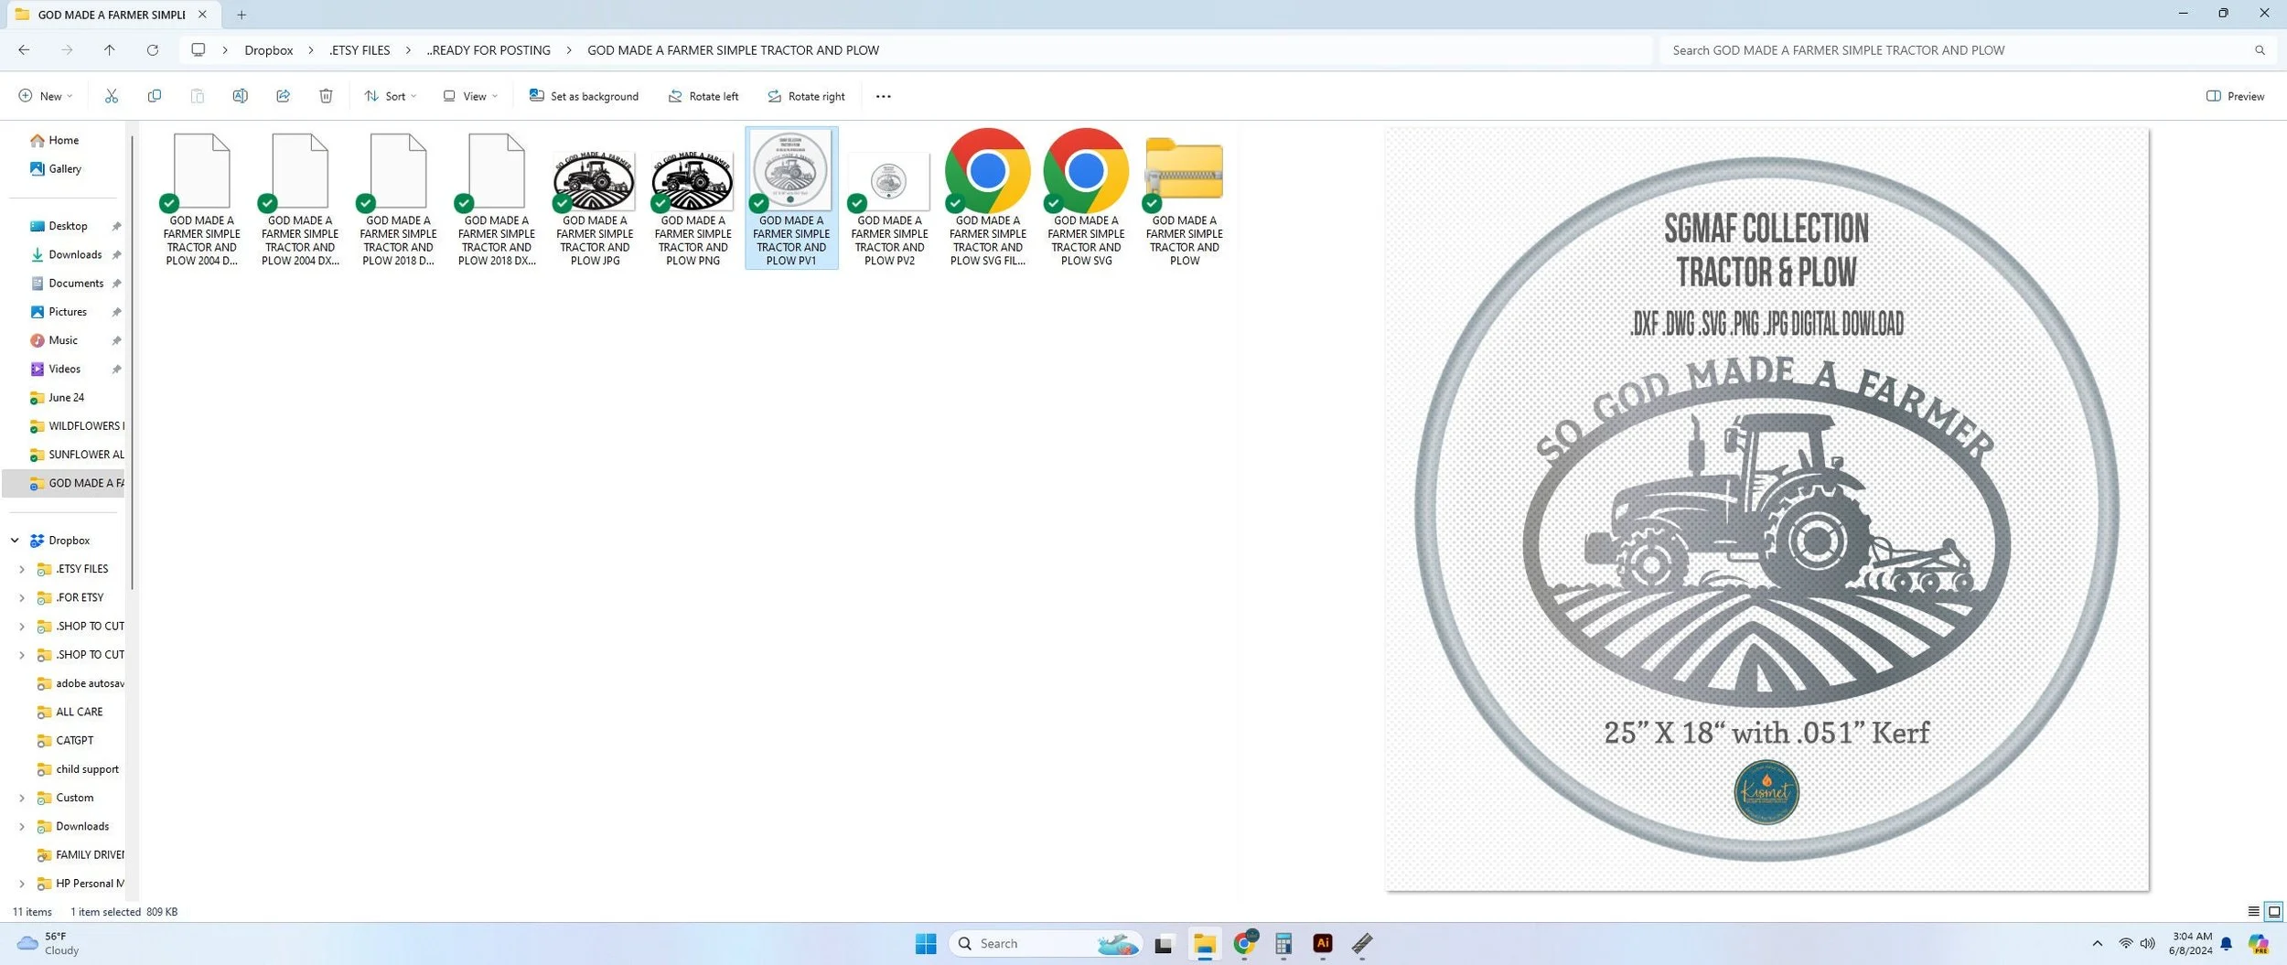Click Rotate left button
The image size is (2287, 965).
coord(703,96)
